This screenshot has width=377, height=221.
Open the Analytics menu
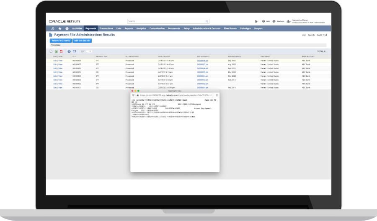click(141, 28)
